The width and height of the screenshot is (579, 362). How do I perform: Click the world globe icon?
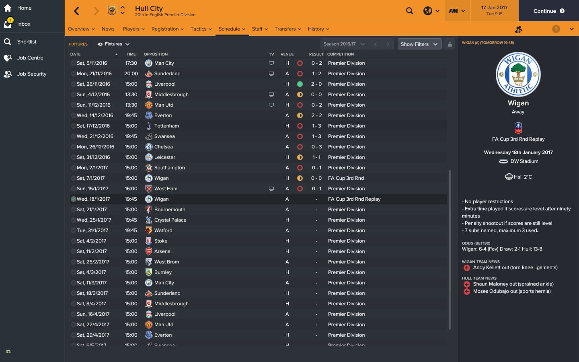[427, 11]
